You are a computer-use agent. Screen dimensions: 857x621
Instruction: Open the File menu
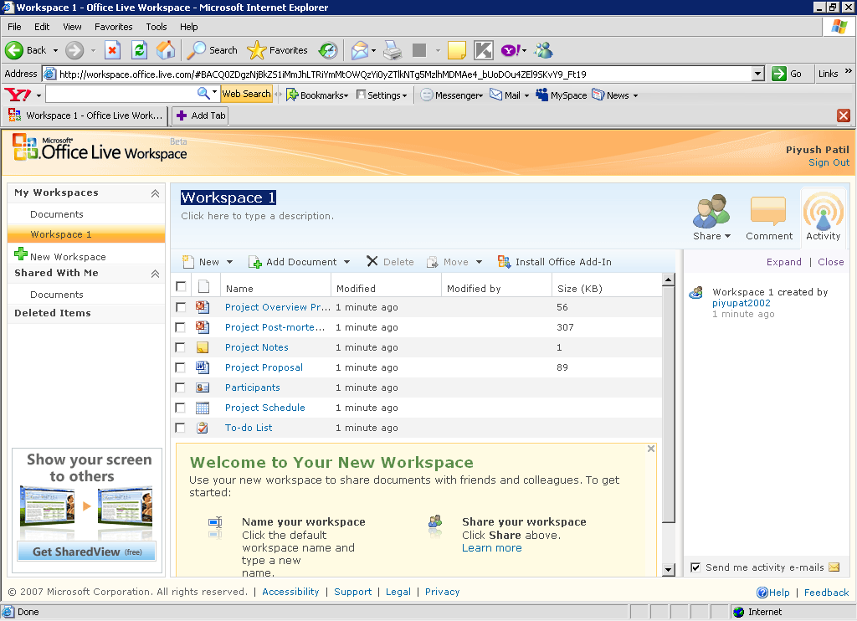(x=14, y=27)
